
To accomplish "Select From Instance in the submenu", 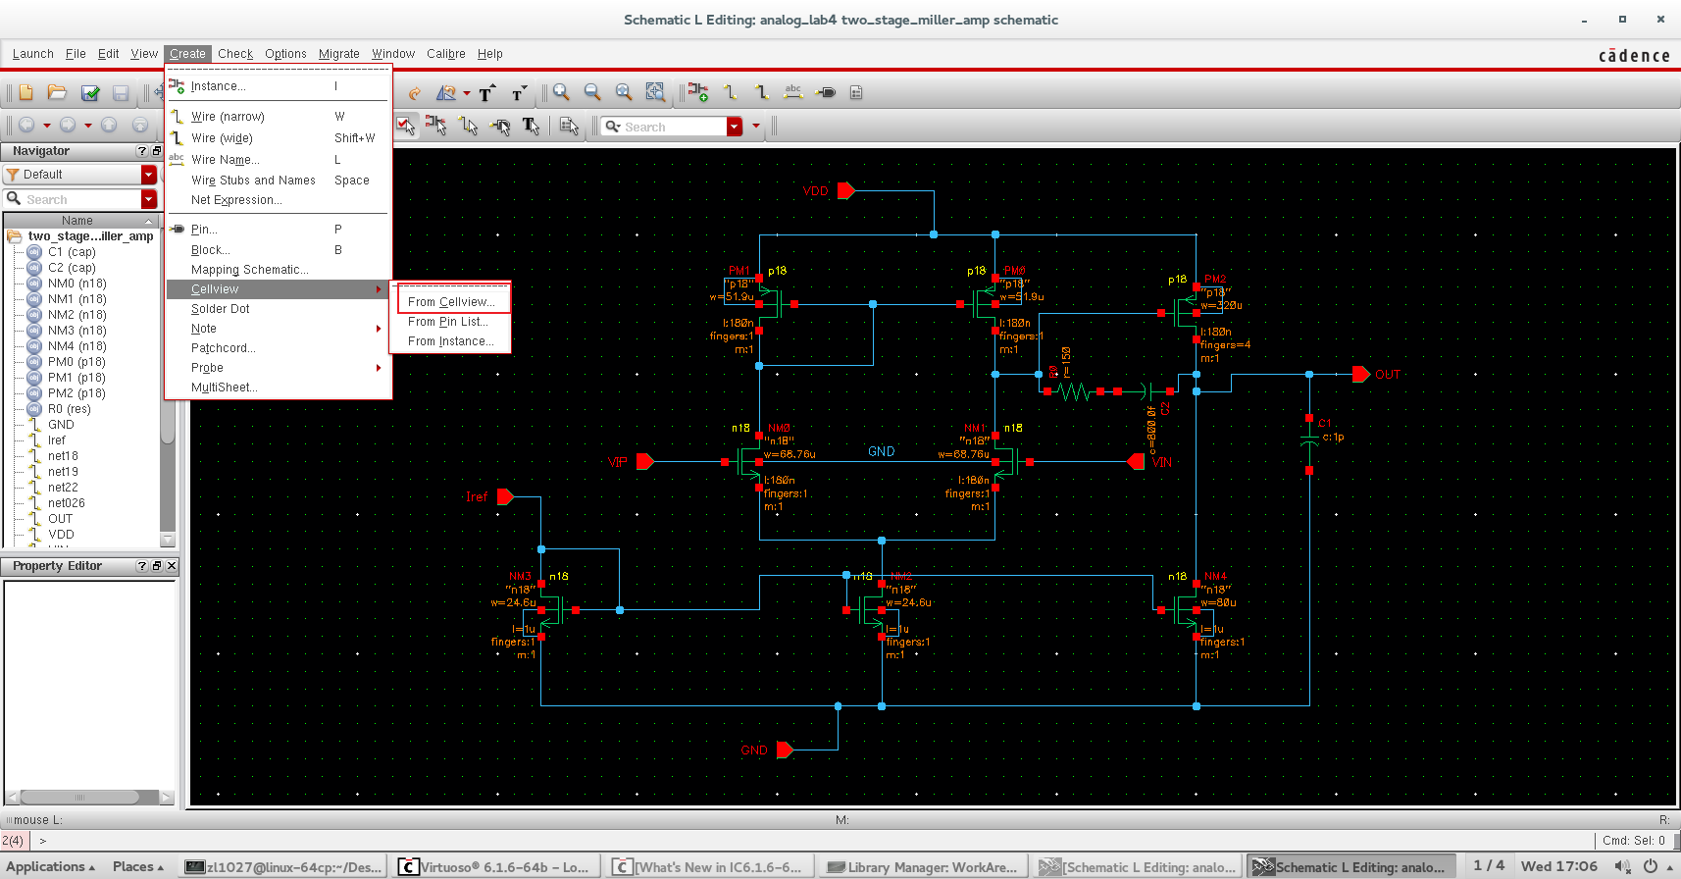I will (450, 341).
